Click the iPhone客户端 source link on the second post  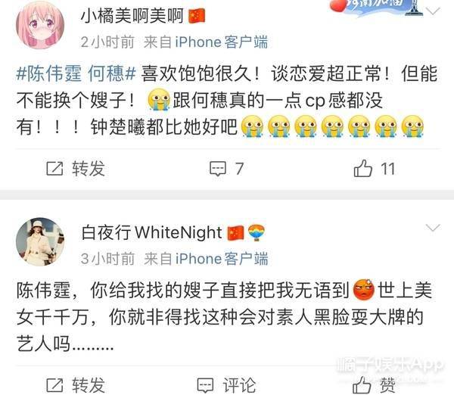pos(222,259)
